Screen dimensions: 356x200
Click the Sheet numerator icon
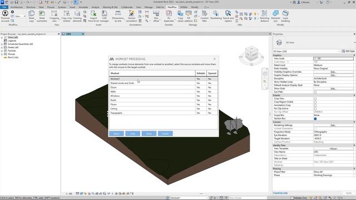(42, 16)
